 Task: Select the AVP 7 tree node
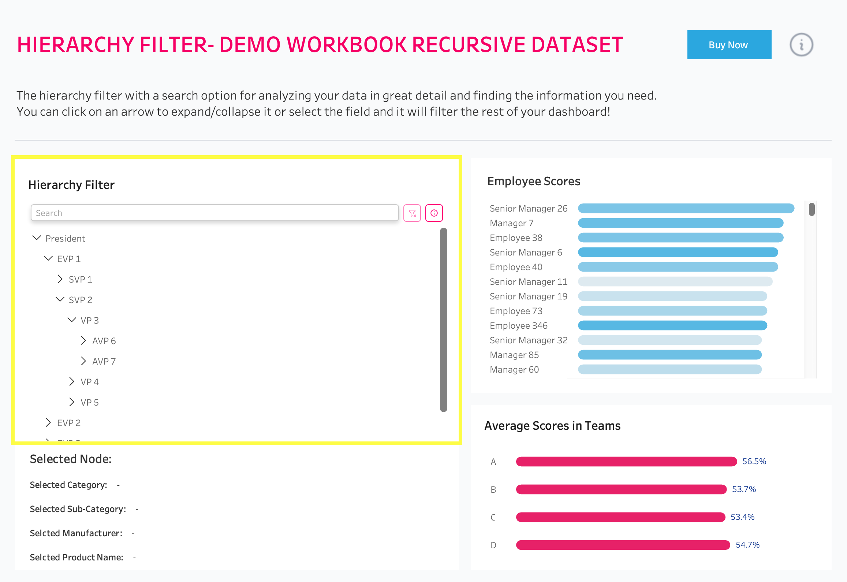[104, 361]
